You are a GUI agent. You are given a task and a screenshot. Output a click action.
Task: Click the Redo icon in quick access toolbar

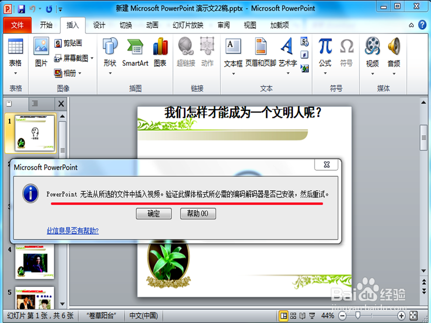click(49, 9)
